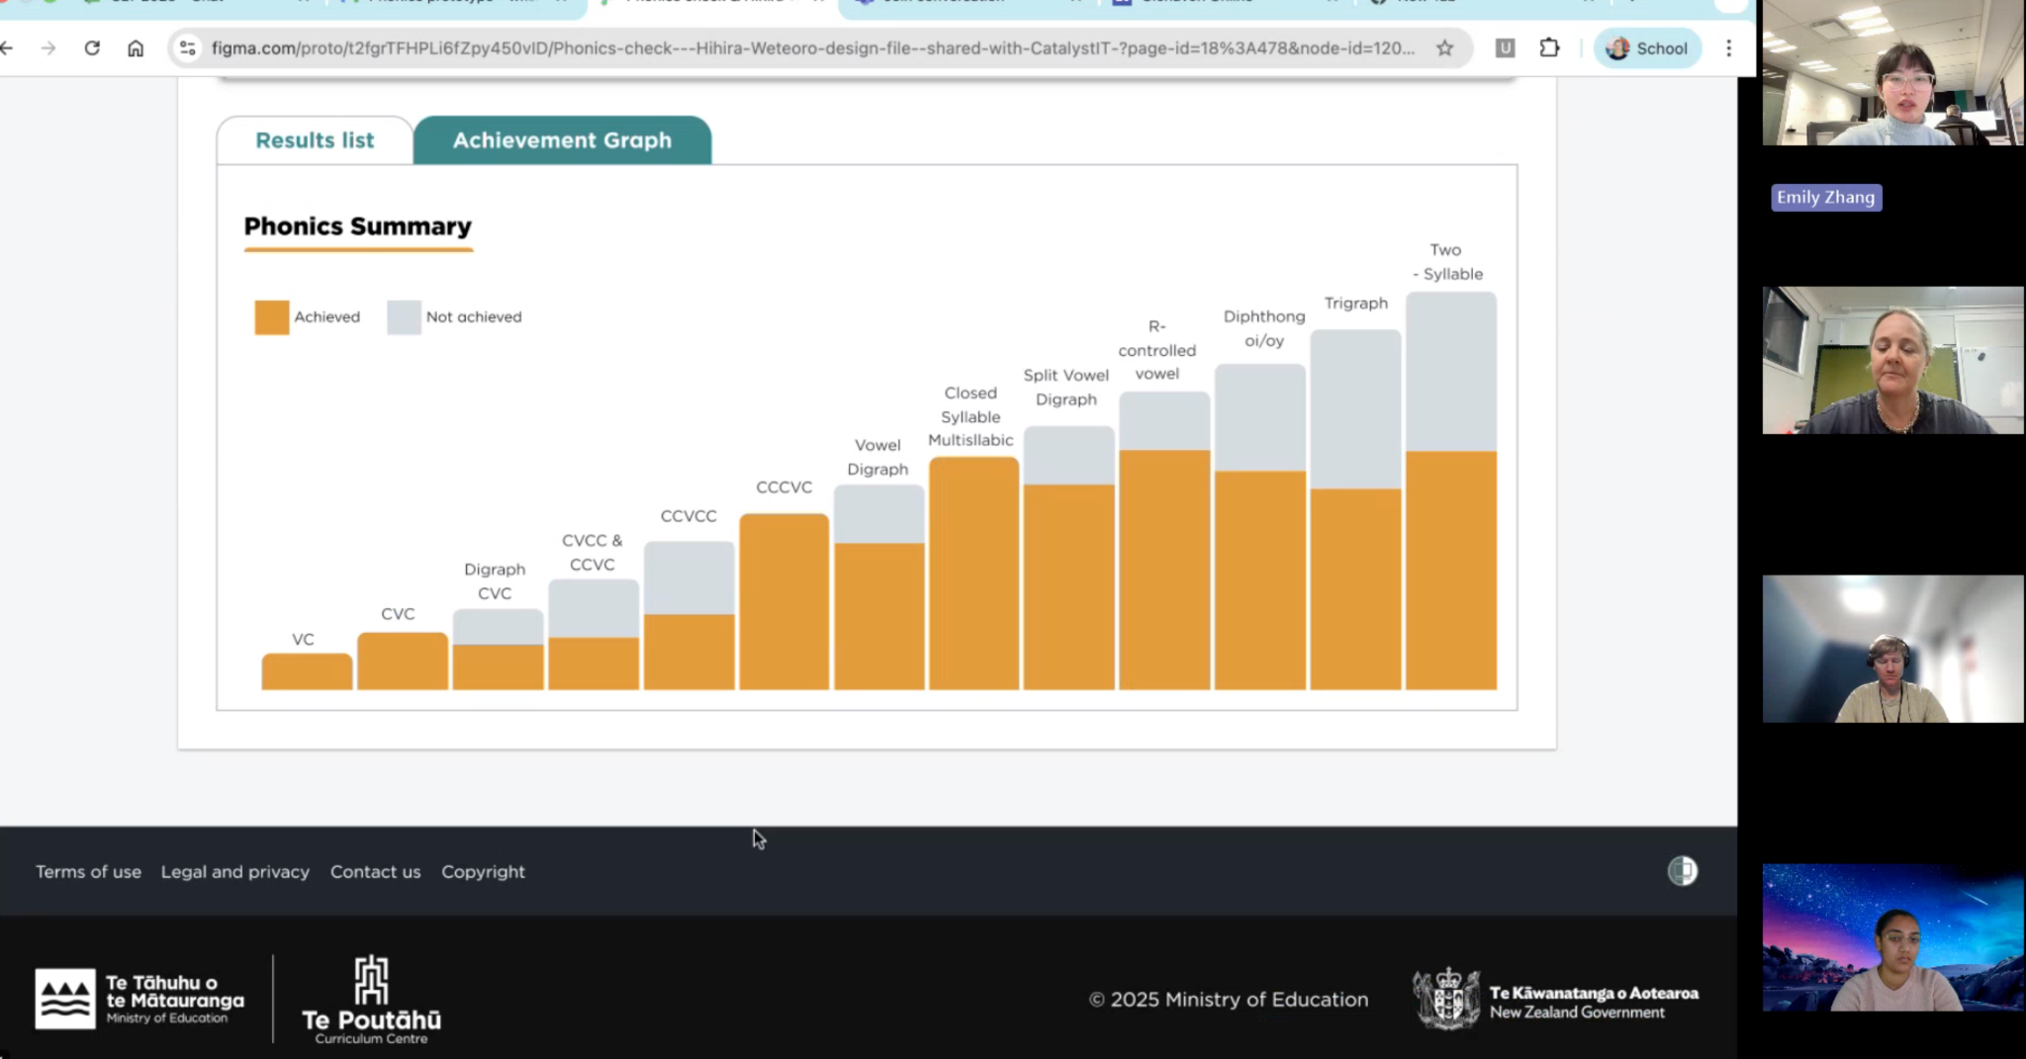The image size is (2026, 1059).
Task: Open the Terms of use link
Action: pos(88,872)
